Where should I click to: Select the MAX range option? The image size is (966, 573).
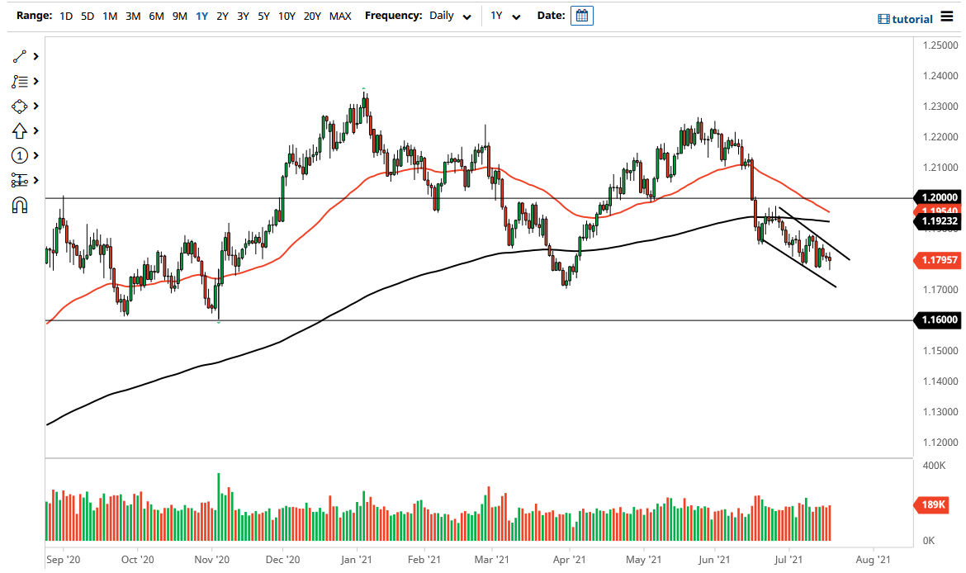click(340, 16)
